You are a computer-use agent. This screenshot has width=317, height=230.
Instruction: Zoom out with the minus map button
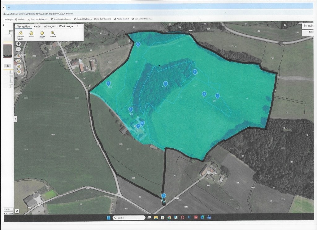[x=18, y=49]
